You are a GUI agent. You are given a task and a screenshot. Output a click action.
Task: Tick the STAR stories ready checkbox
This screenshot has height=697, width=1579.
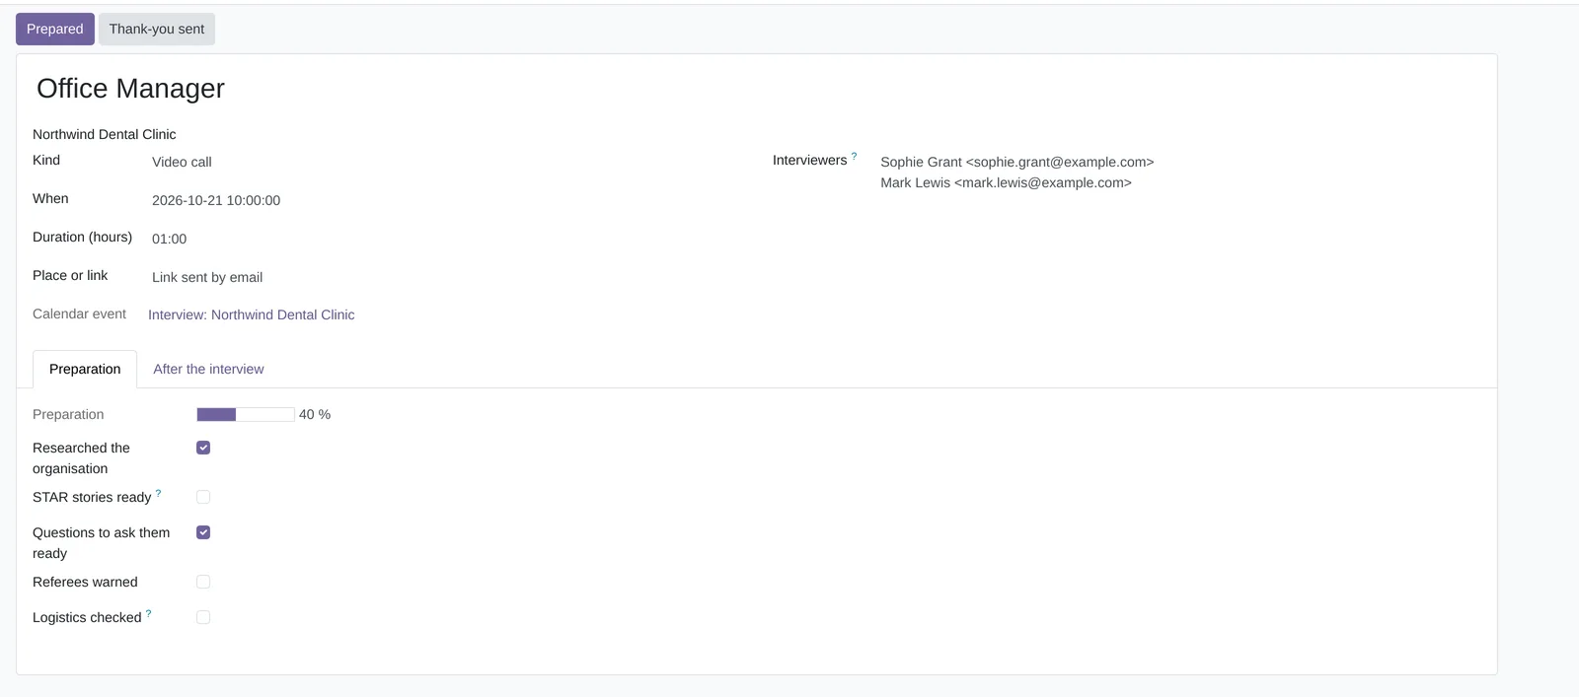(203, 497)
